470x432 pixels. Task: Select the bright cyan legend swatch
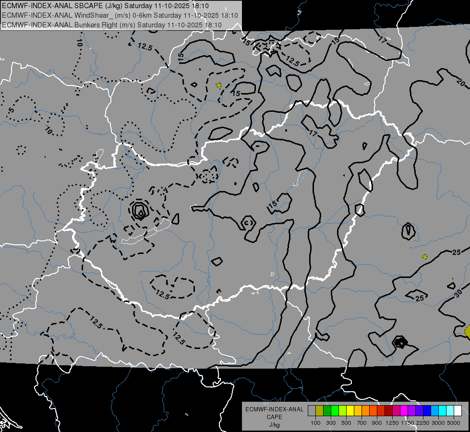443,410
